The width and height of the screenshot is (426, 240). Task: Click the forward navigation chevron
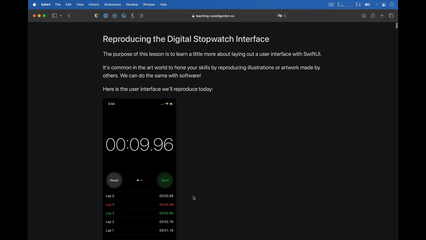tap(78, 16)
